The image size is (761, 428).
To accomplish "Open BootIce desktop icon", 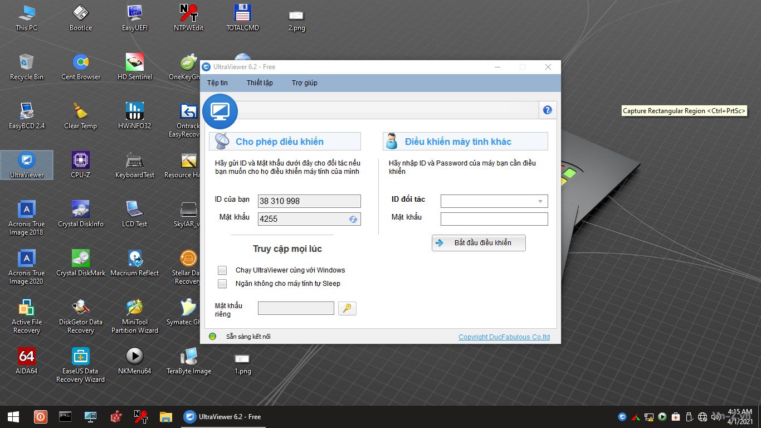I will tap(81, 18).
